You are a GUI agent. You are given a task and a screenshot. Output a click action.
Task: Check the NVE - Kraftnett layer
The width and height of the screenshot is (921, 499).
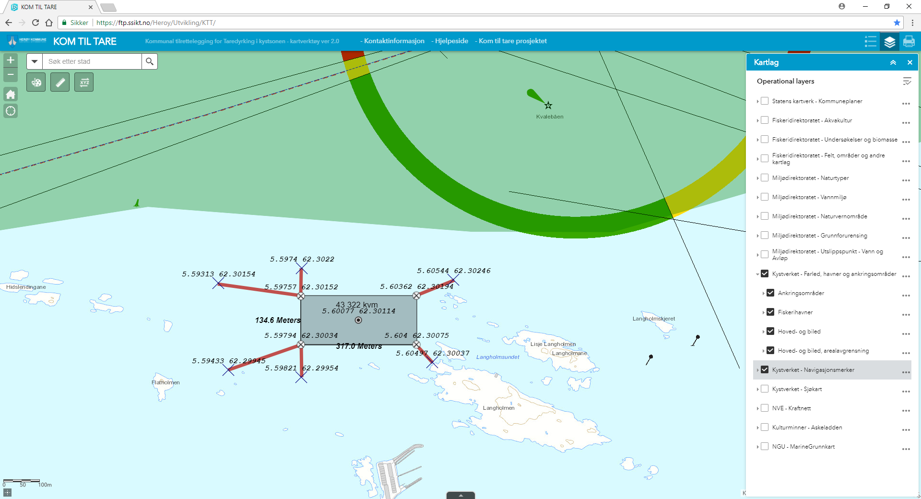[x=765, y=408]
